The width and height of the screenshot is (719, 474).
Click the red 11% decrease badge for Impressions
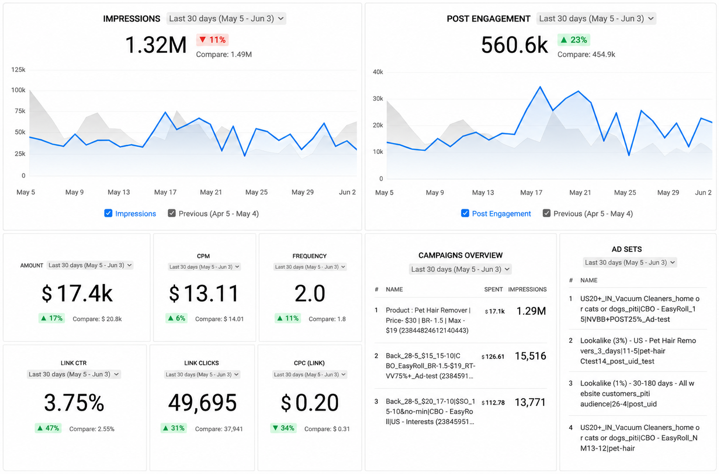coord(212,40)
